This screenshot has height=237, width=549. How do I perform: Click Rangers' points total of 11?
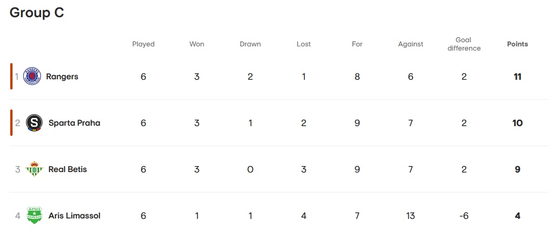click(x=517, y=77)
